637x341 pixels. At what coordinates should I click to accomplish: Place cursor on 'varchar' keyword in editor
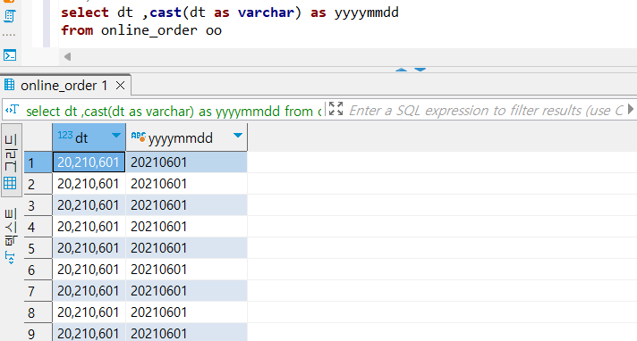click(266, 12)
